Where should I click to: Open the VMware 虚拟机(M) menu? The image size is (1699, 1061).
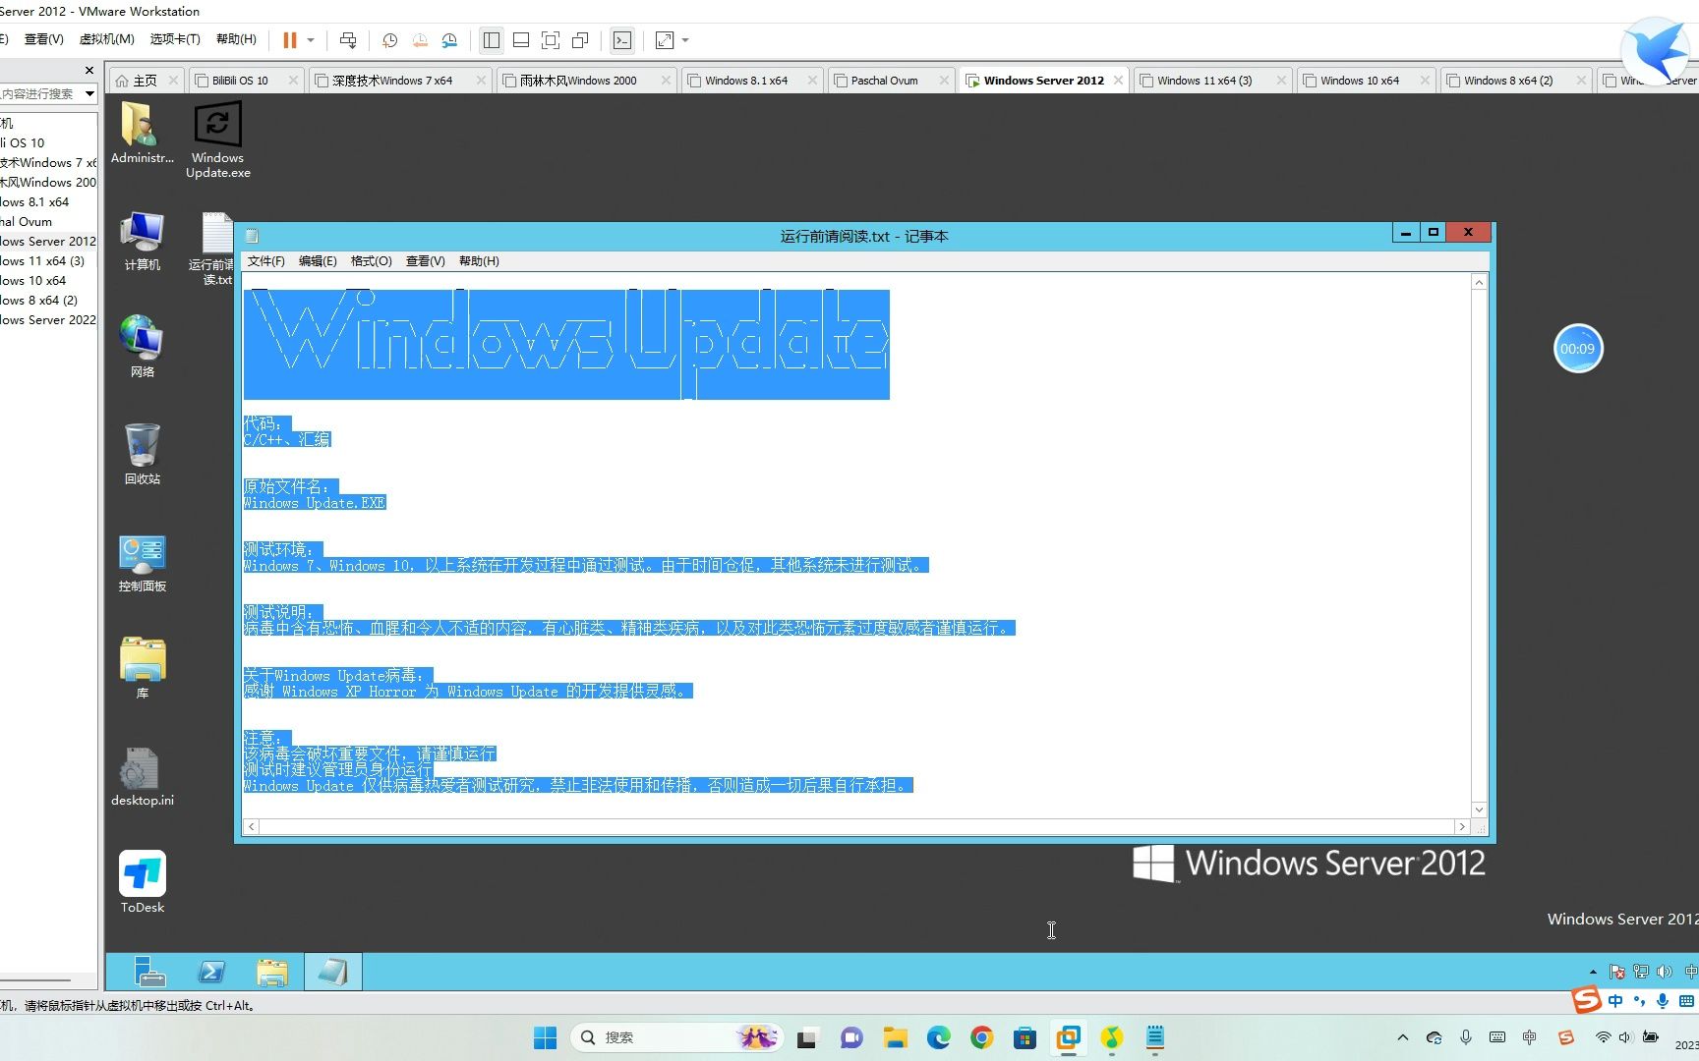tap(106, 39)
